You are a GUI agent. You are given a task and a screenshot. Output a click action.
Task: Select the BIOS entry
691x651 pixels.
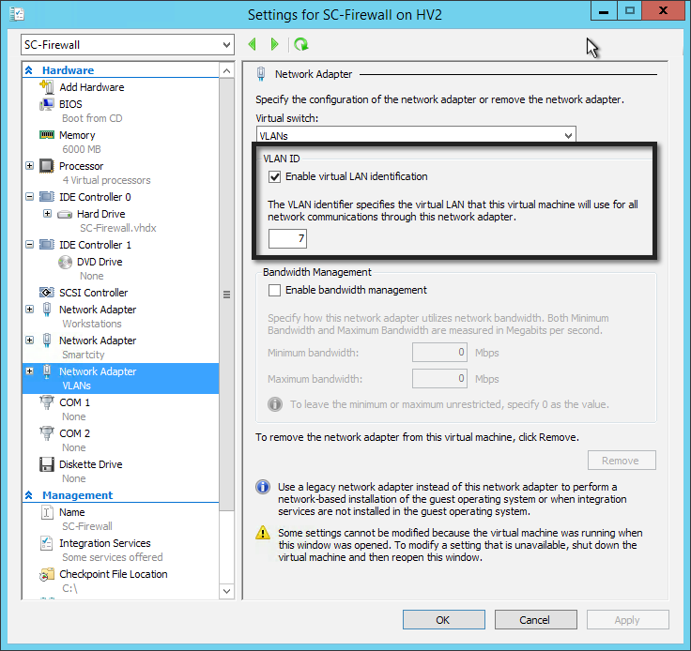point(70,104)
